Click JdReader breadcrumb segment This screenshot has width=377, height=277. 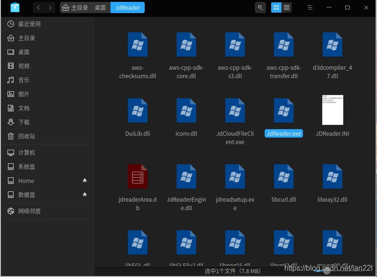tap(128, 7)
